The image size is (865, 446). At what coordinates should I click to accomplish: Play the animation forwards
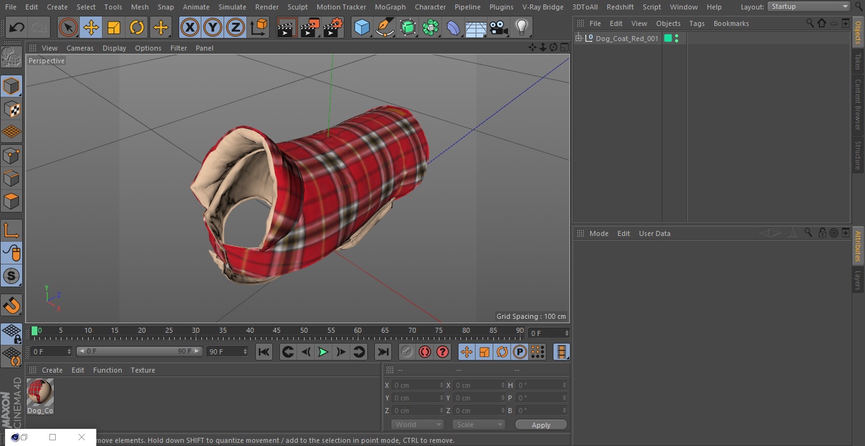click(x=323, y=352)
